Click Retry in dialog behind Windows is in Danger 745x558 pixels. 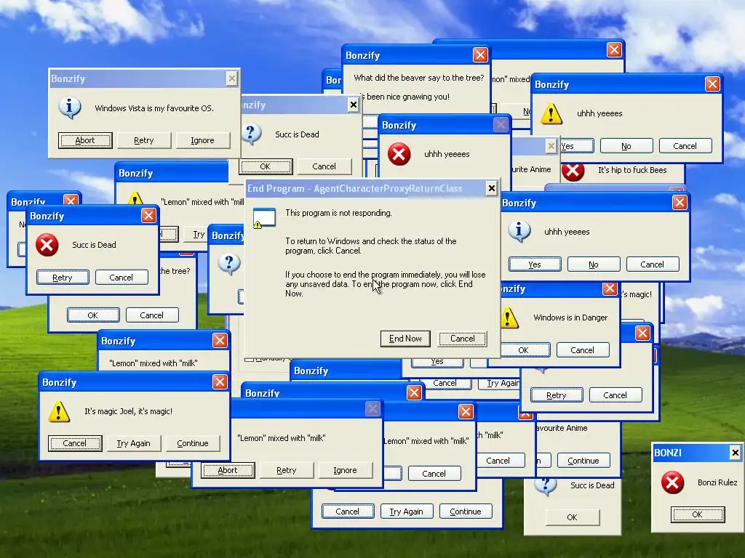tap(557, 395)
